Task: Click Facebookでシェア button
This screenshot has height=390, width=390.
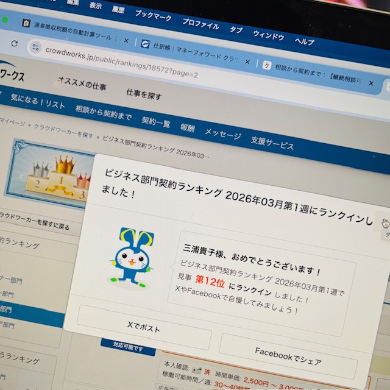Action: pos(288,356)
